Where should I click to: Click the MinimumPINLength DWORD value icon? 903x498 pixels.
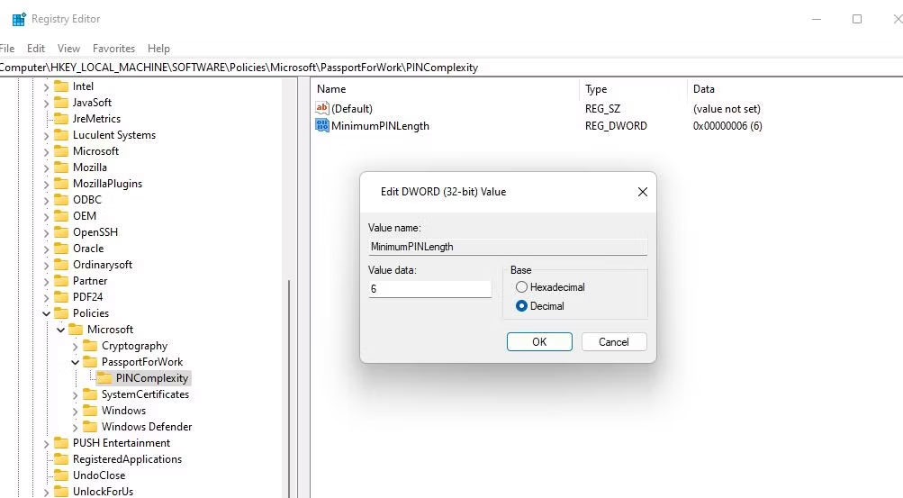[322, 126]
